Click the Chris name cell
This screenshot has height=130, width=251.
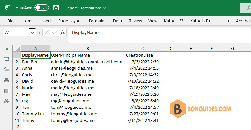click(x=36, y=75)
